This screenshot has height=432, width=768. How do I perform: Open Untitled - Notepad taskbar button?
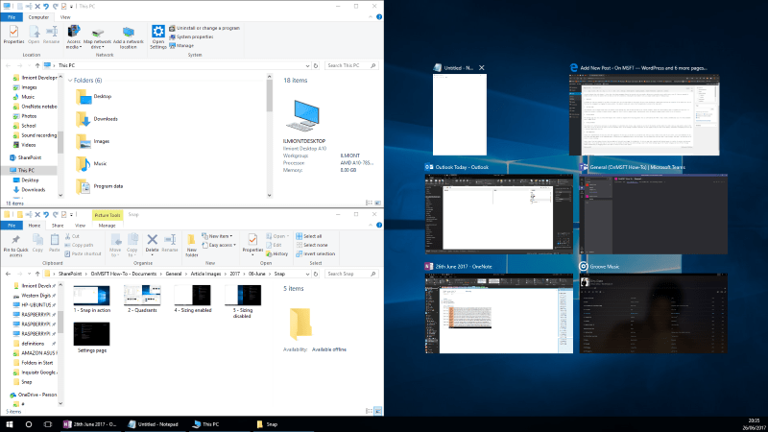156,424
